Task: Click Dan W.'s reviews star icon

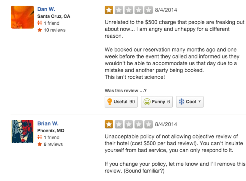Action: 40,30
